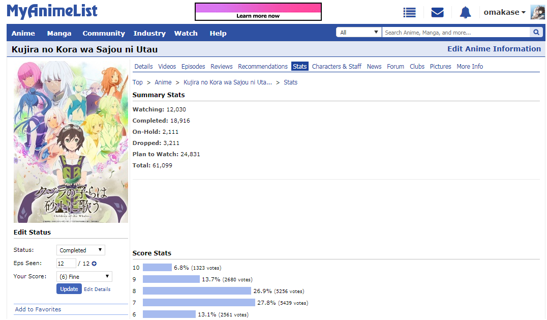Switch to the Details tab
This screenshot has width=547, height=320.
coord(143,66)
